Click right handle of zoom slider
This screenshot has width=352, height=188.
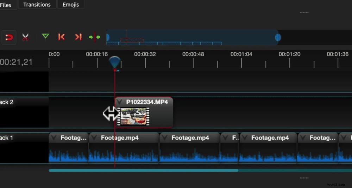pyautogui.click(x=278, y=37)
